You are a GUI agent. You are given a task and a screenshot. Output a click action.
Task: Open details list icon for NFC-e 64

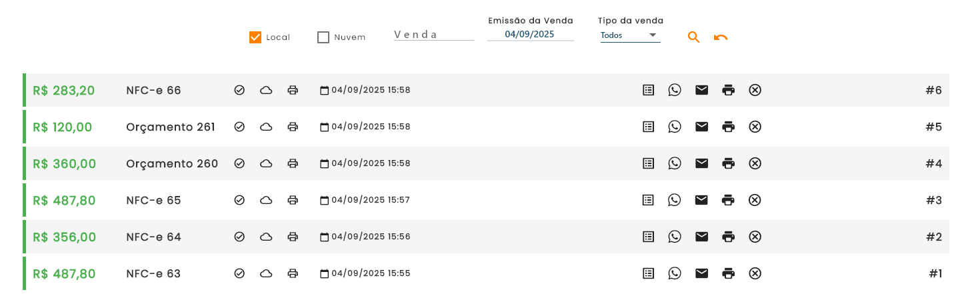pos(648,237)
